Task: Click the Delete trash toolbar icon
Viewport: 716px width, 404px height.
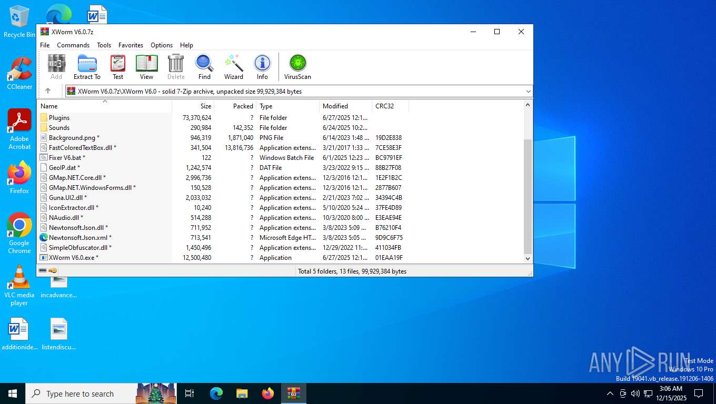Action: click(x=176, y=67)
